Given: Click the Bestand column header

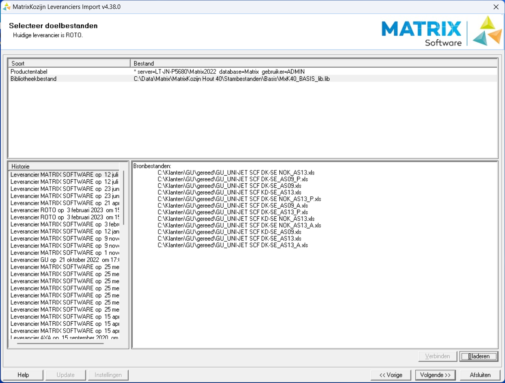Looking at the screenshot, I should (314, 63).
